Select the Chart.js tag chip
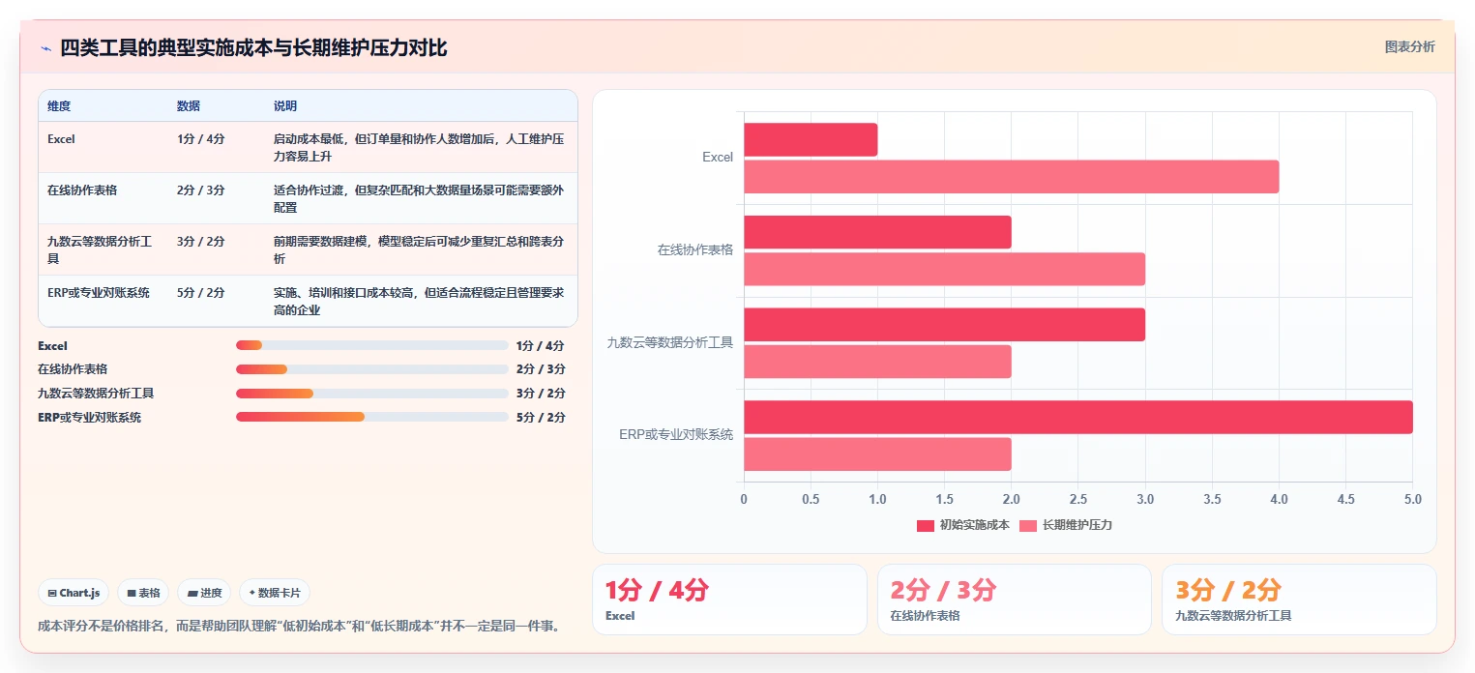 tap(74, 593)
